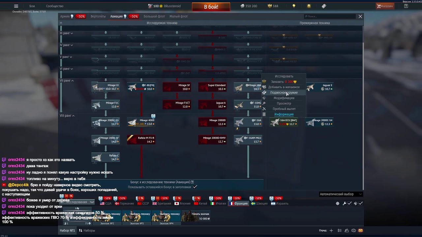Select the F-16AM MLU aircraft card
The height and width of the screenshot is (237, 422).
[x=248, y=140]
